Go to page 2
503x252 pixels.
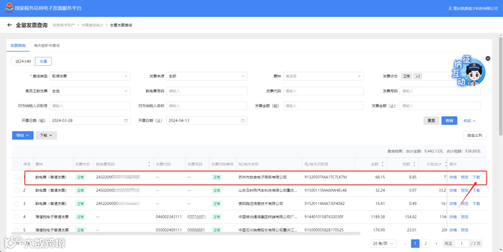(x=426, y=243)
